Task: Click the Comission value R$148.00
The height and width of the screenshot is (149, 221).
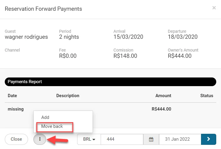Action: click(125, 56)
